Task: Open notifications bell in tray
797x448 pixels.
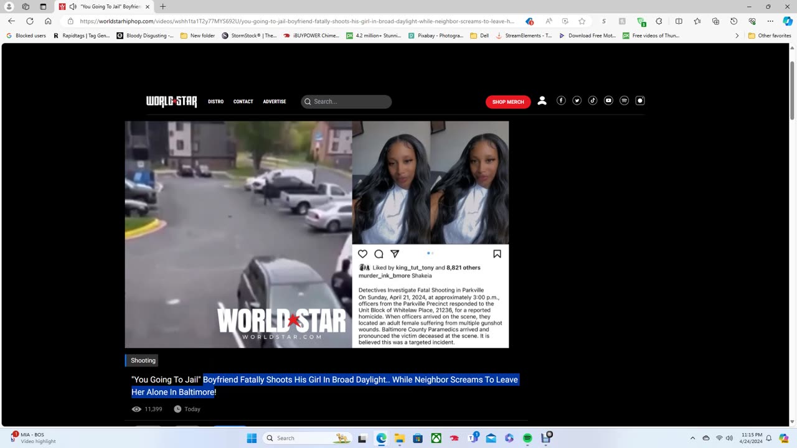Action: (769, 438)
